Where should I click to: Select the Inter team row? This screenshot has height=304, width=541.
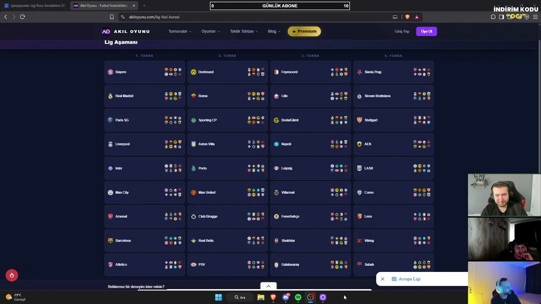(x=145, y=168)
